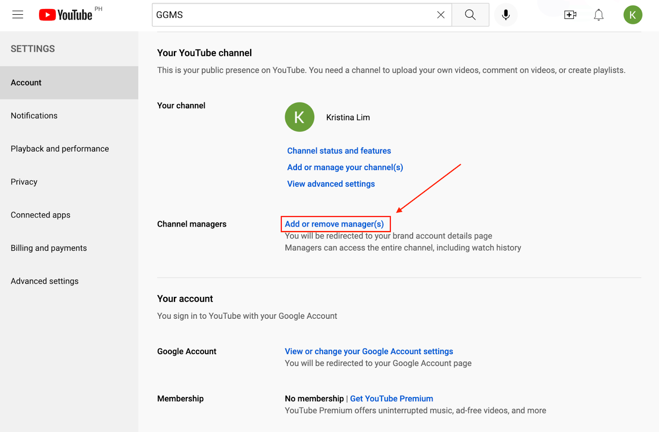Screen dimensions: 659x432
Task: Open View or change Google Account settings
Action: point(369,351)
